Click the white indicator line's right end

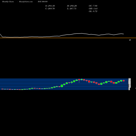pos(124,34)
